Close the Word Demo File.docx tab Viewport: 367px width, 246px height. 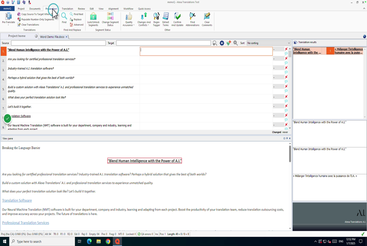(x=67, y=37)
